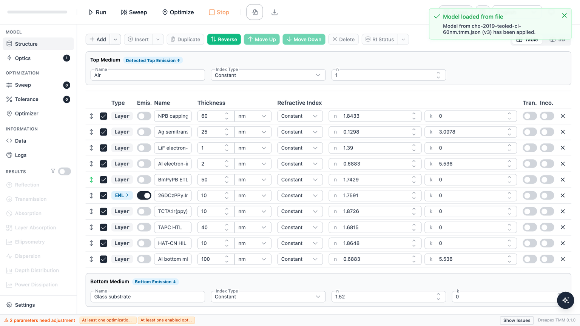Viewport: 580px width, 326px height.
Task: Toggle incoherent switch for TAPC HTL layer
Action: pos(547,227)
